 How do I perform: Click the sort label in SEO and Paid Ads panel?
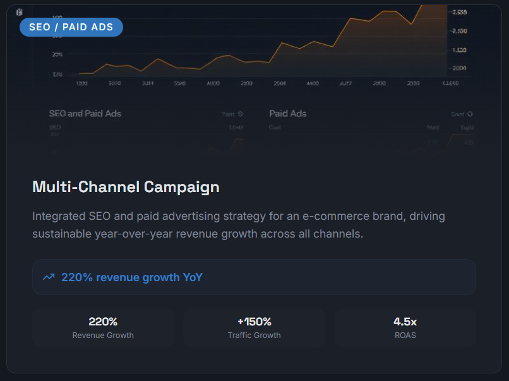pyautogui.click(x=228, y=114)
